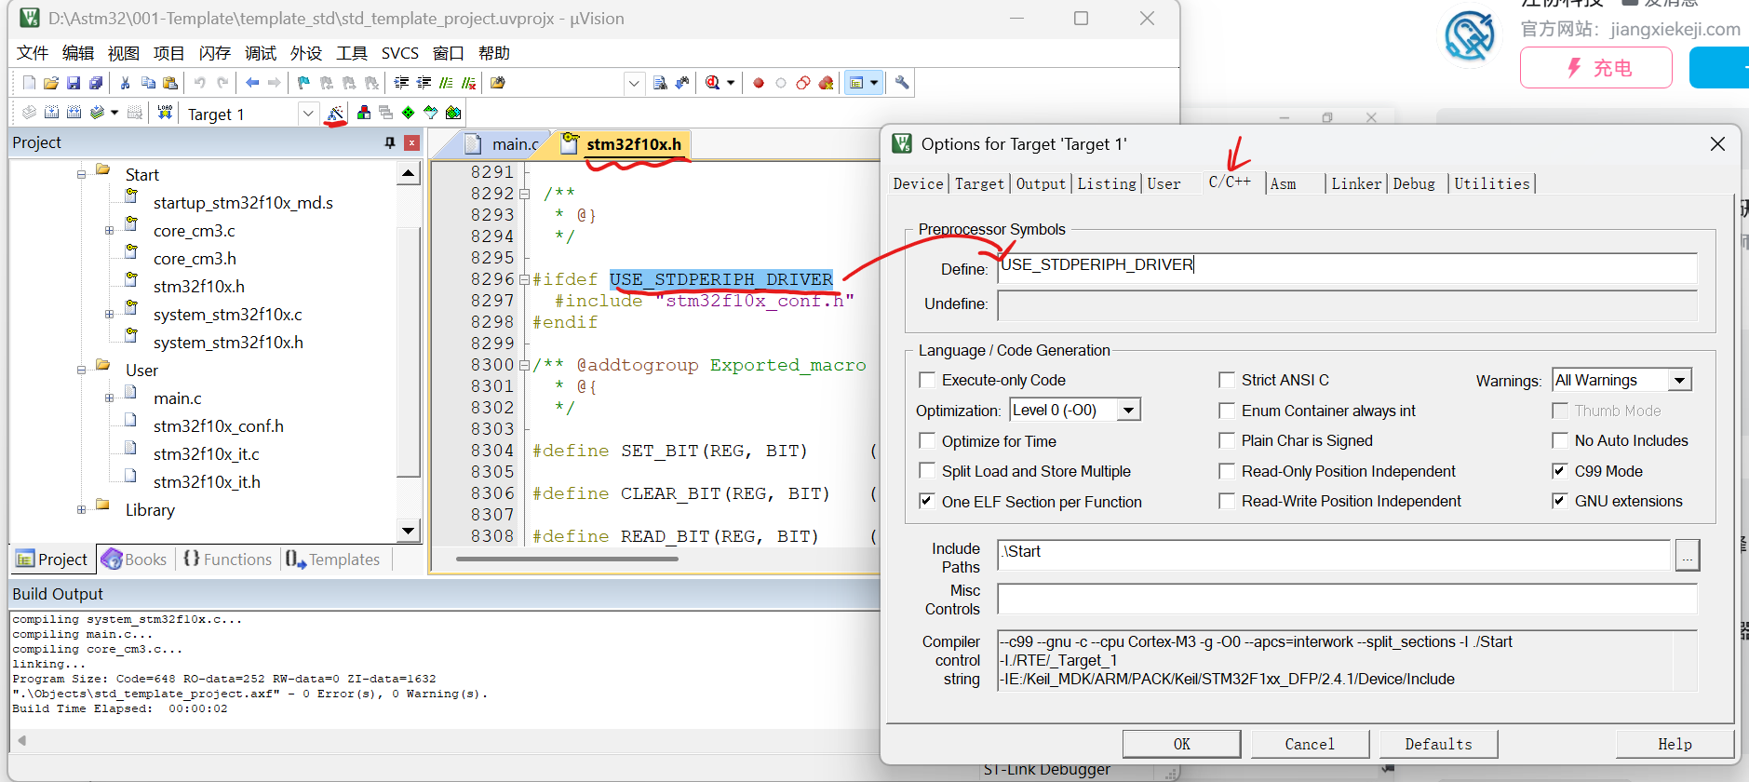Click the Define input field
1749x782 pixels.
click(x=1347, y=268)
